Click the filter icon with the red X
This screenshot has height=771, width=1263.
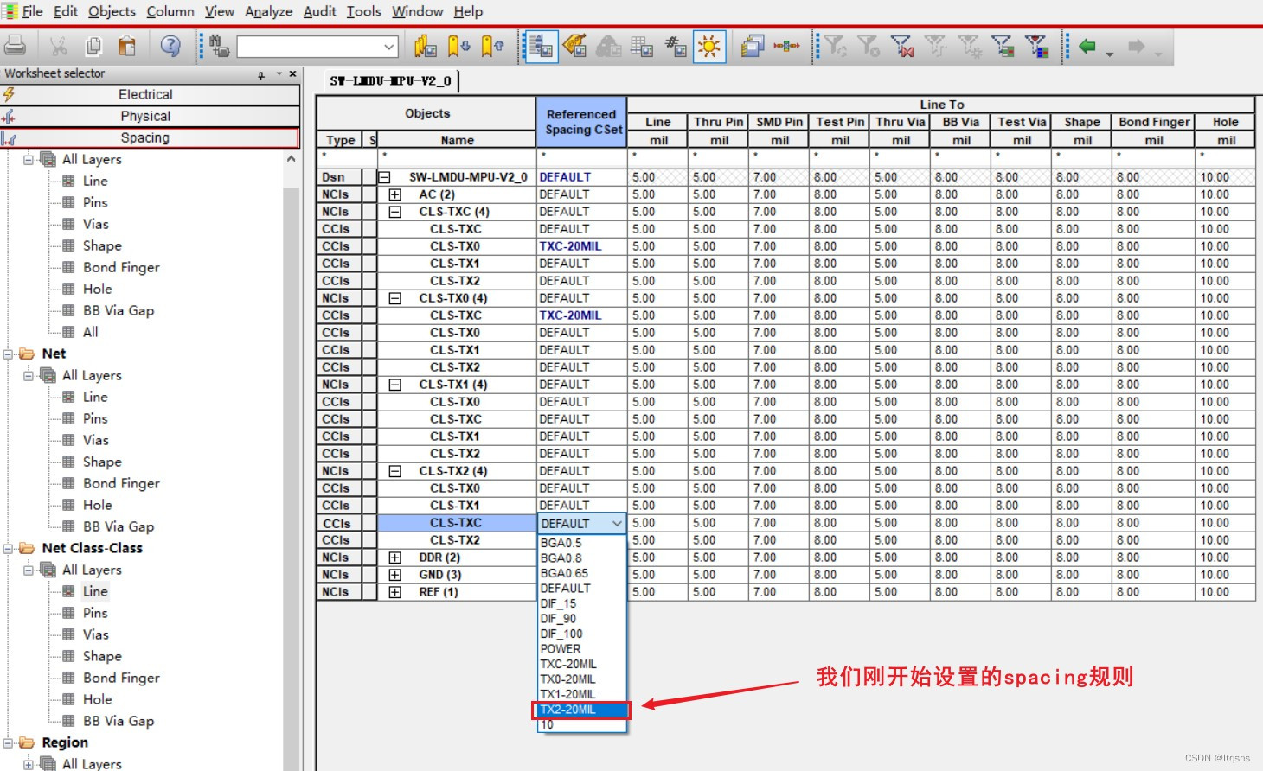point(902,46)
